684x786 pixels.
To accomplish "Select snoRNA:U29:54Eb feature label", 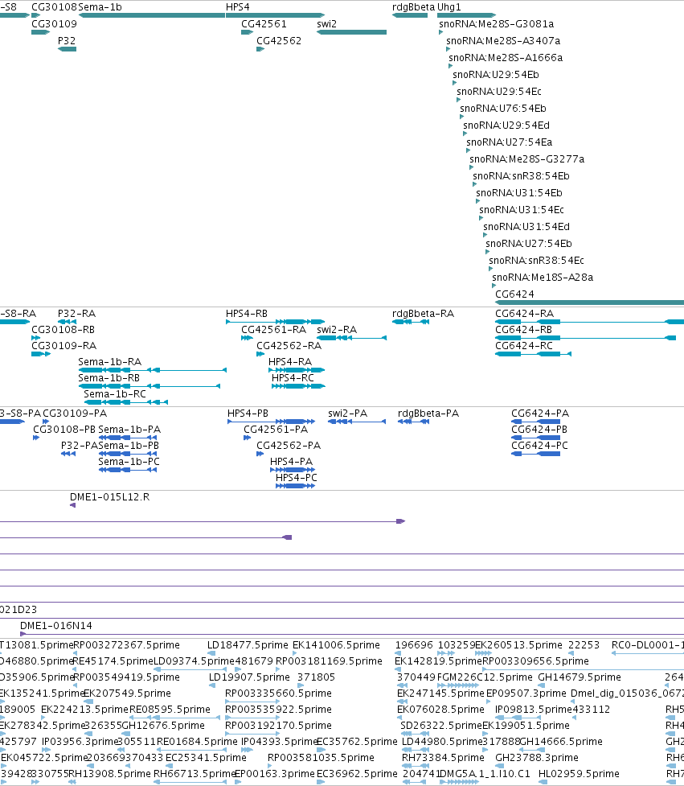I will coord(496,74).
